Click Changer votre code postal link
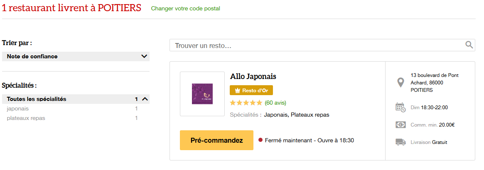The image size is (484, 170). click(186, 9)
